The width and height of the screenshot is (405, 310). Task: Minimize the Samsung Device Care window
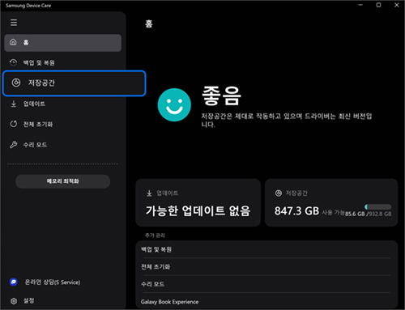[x=360, y=5]
